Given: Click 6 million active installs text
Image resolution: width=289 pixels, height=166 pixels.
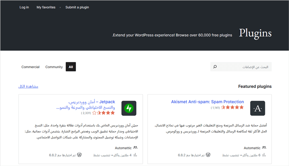Looking at the screenshot, I should (241, 155).
